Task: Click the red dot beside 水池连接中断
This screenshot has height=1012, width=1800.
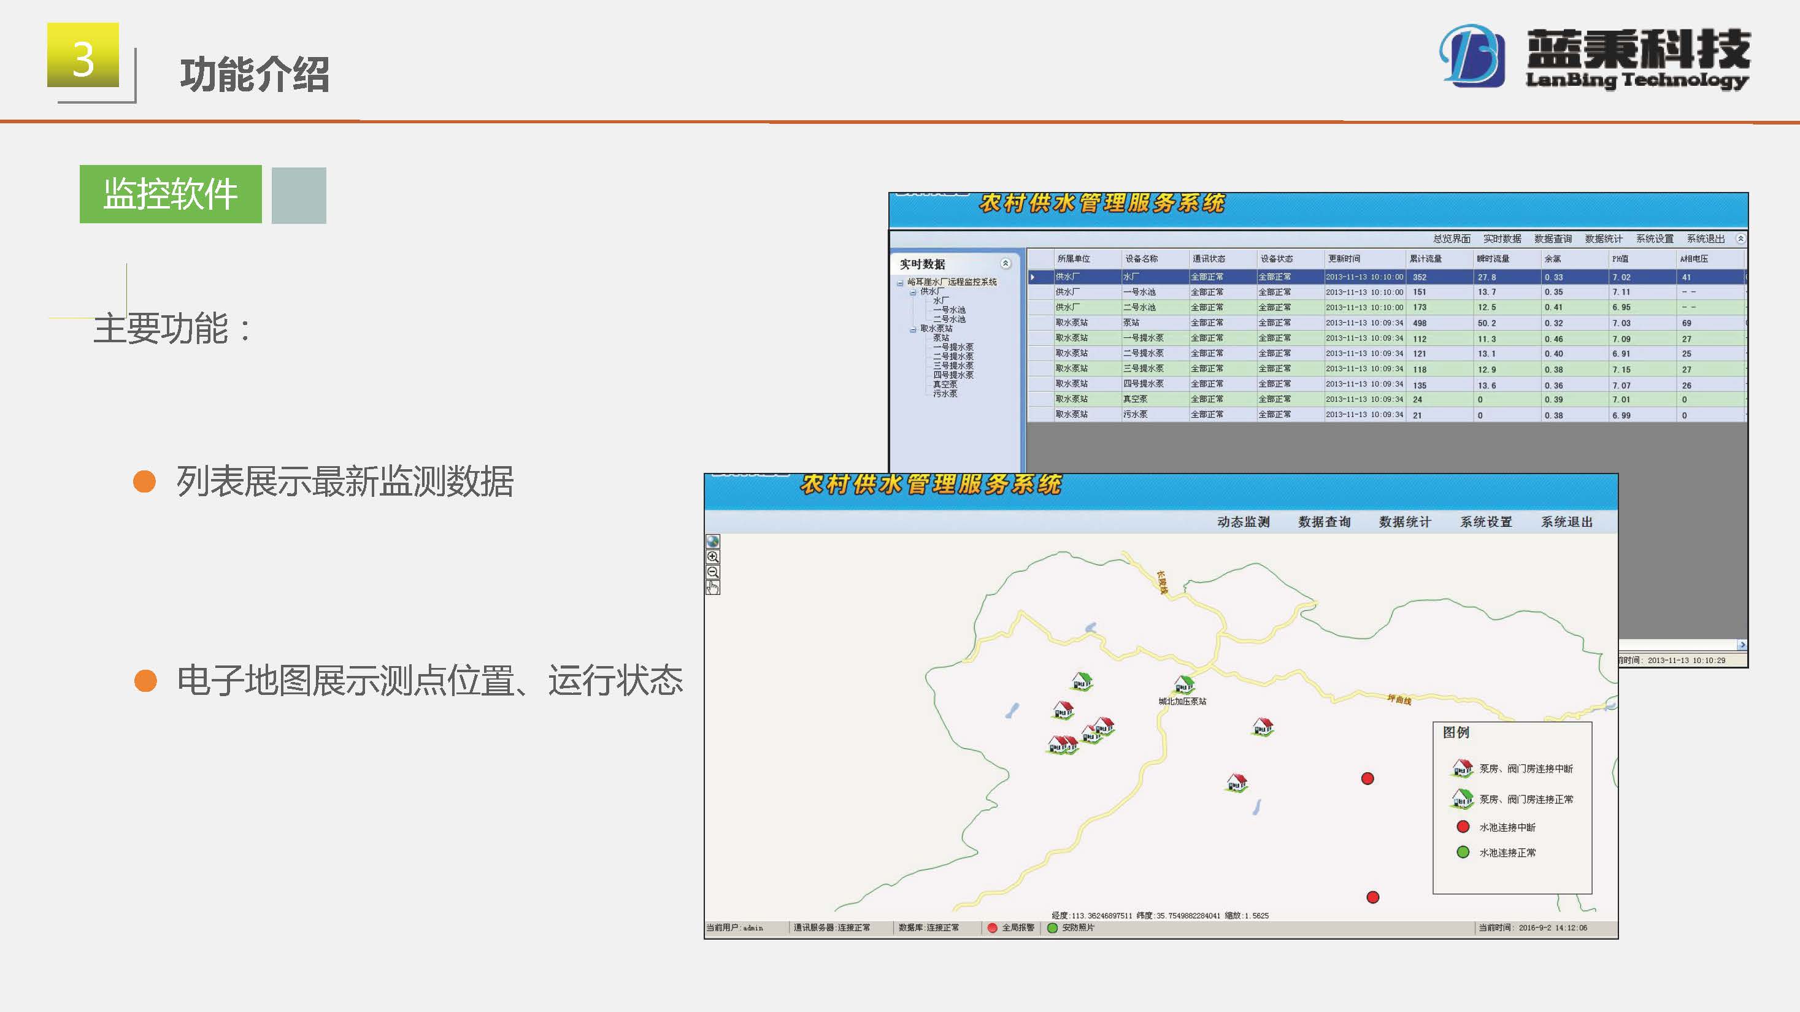Action: point(1463,827)
